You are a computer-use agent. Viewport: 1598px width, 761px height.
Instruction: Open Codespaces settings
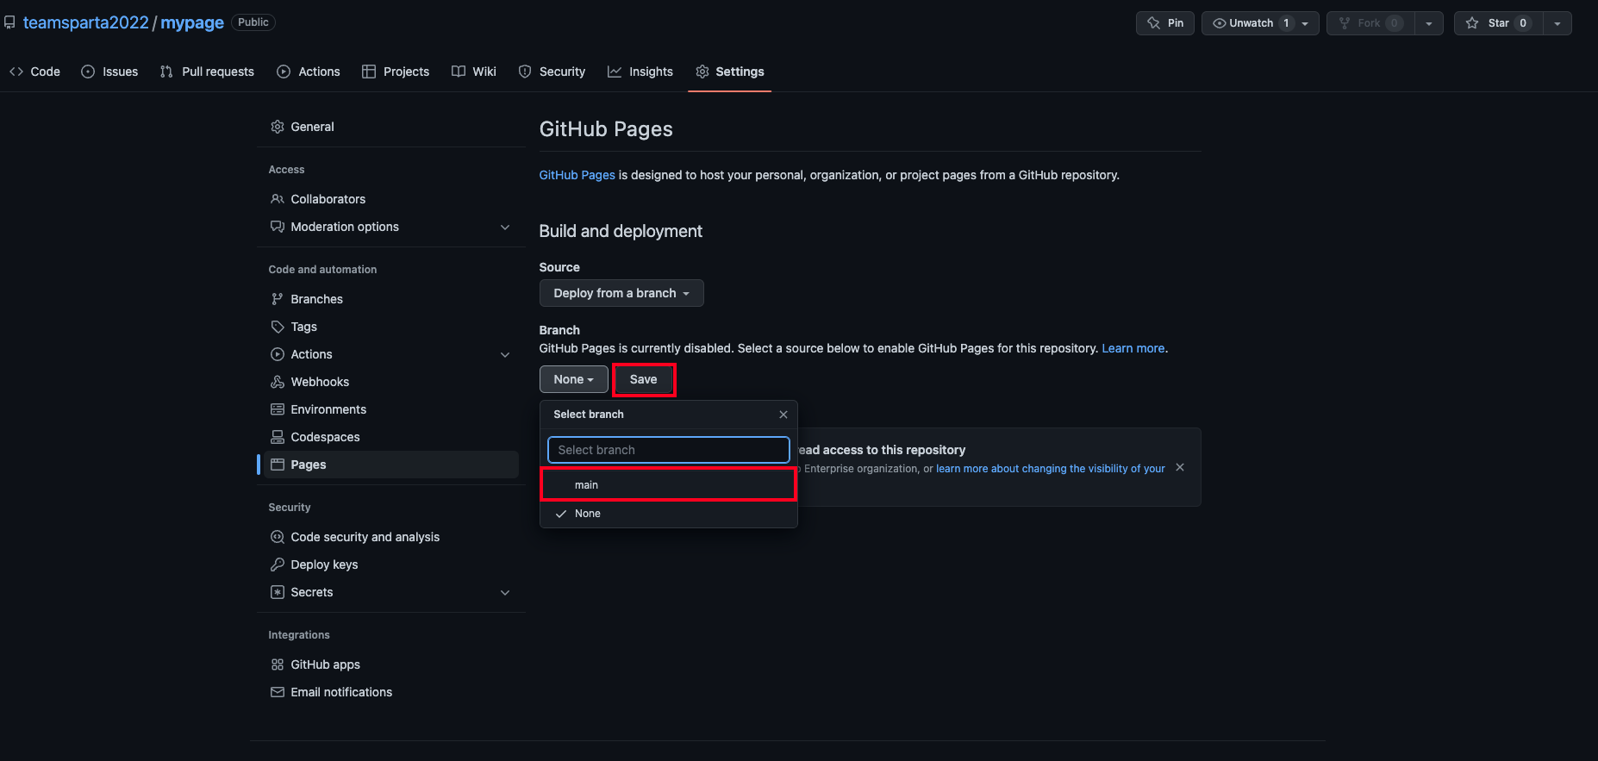point(391,437)
